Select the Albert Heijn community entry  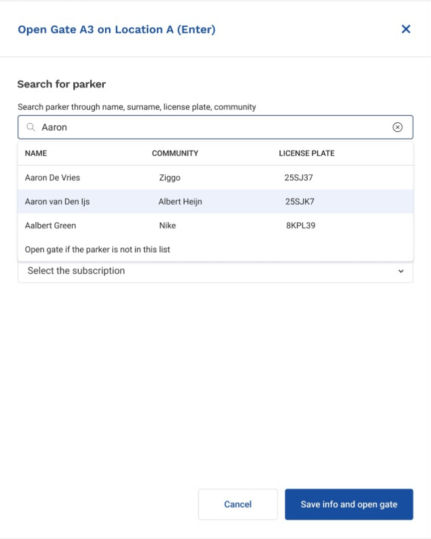(180, 202)
